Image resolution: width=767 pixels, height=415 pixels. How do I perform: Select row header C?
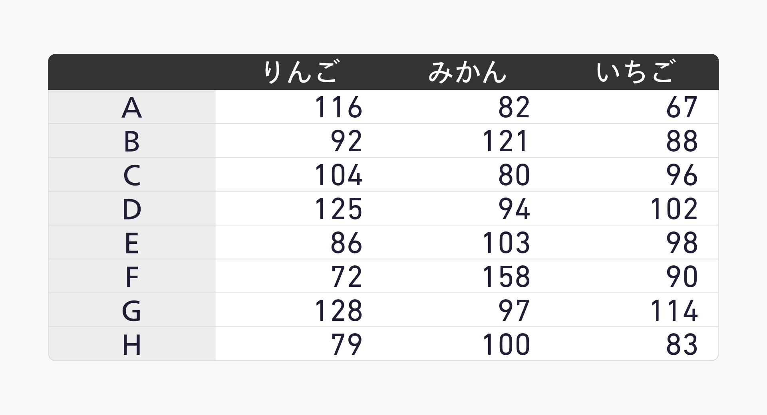(132, 175)
